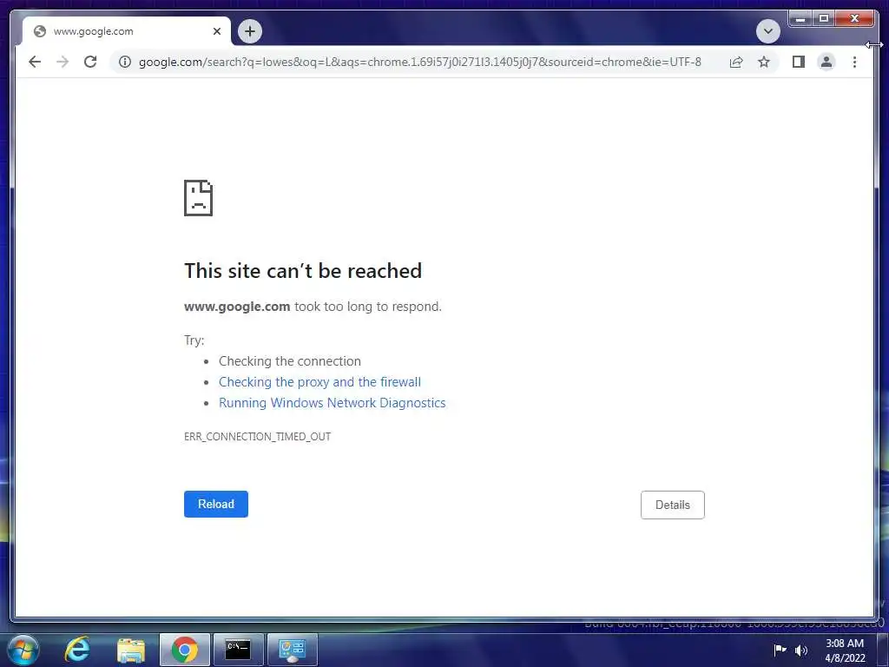The width and height of the screenshot is (889, 667).
Task: Maximize the Chrome window
Action: click(824, 19)
